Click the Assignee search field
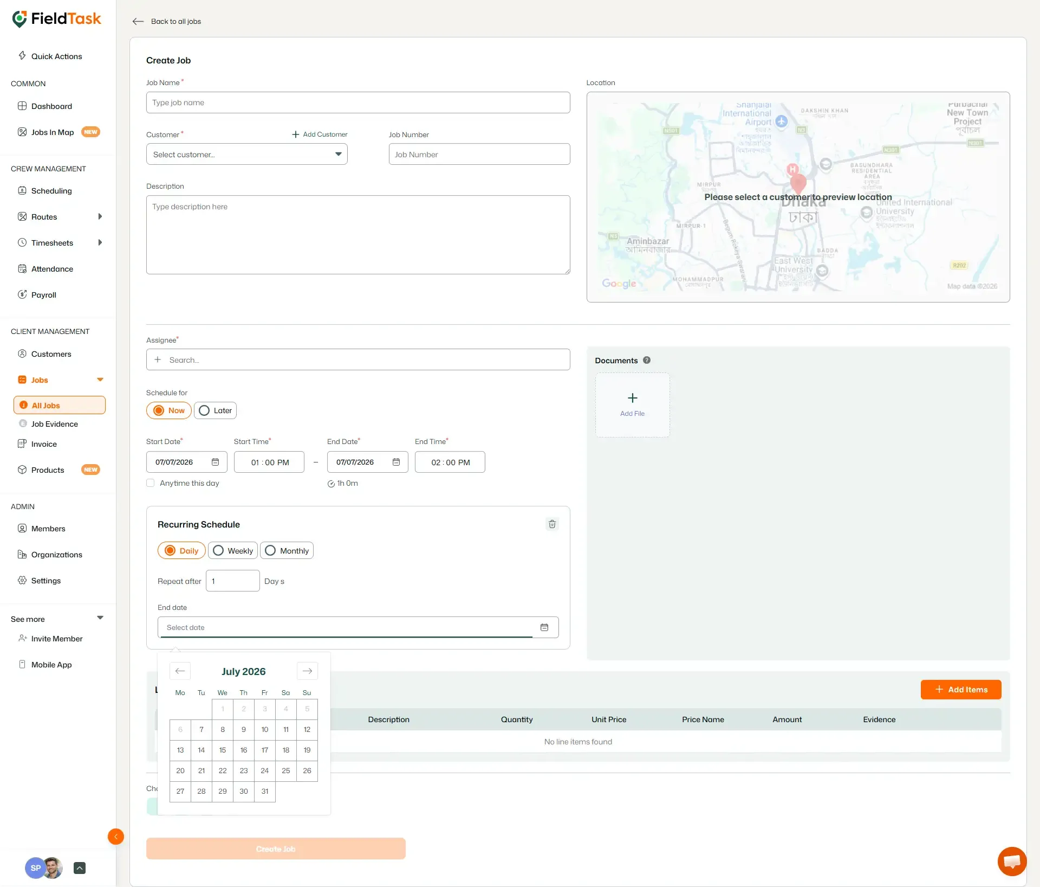 (358, 359)
